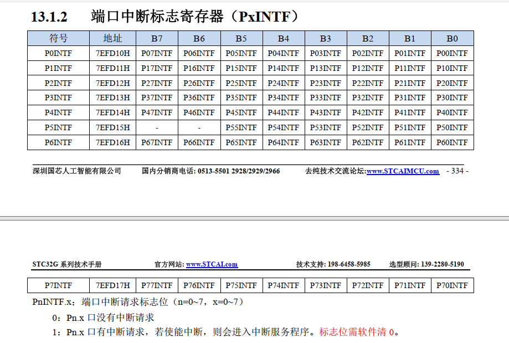Click page number - 334 -
The image size is (509, 343).
point(457,171)
